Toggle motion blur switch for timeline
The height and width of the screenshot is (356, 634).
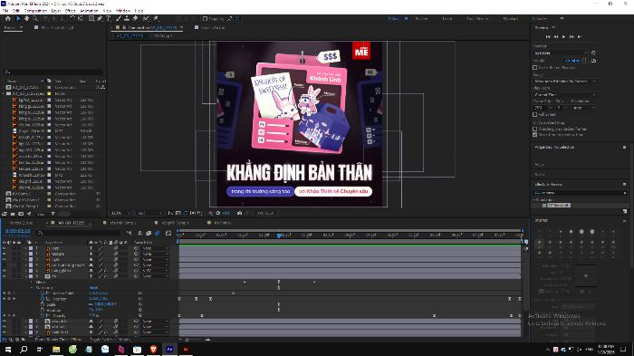point(157,233)
